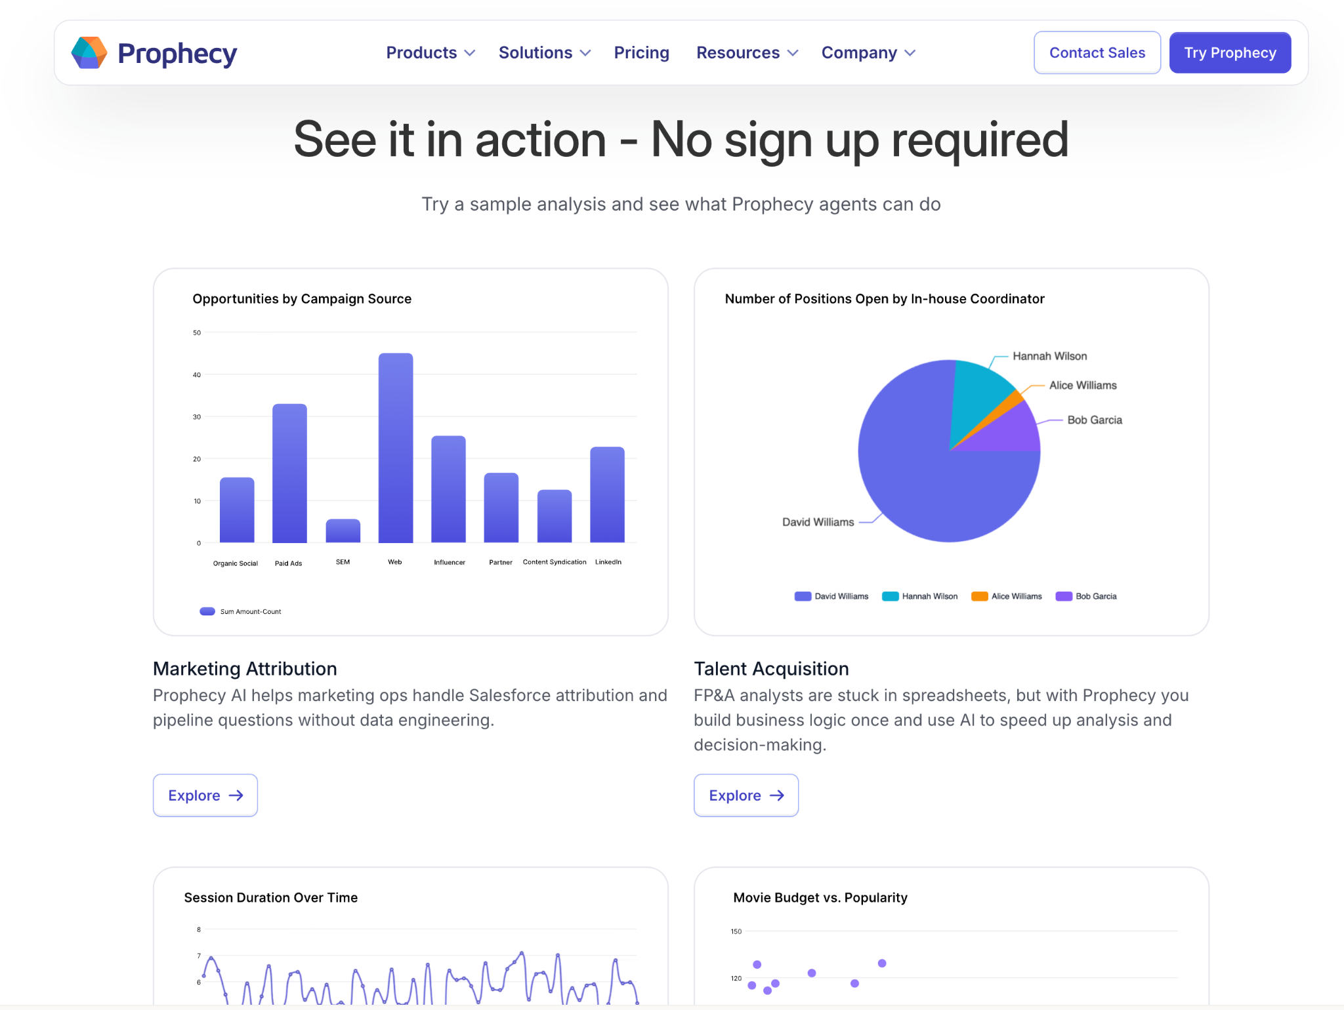Select the Paid Ads bar in chart
The height and width of the screenshot is (1010, 1344).
point(289,473)
